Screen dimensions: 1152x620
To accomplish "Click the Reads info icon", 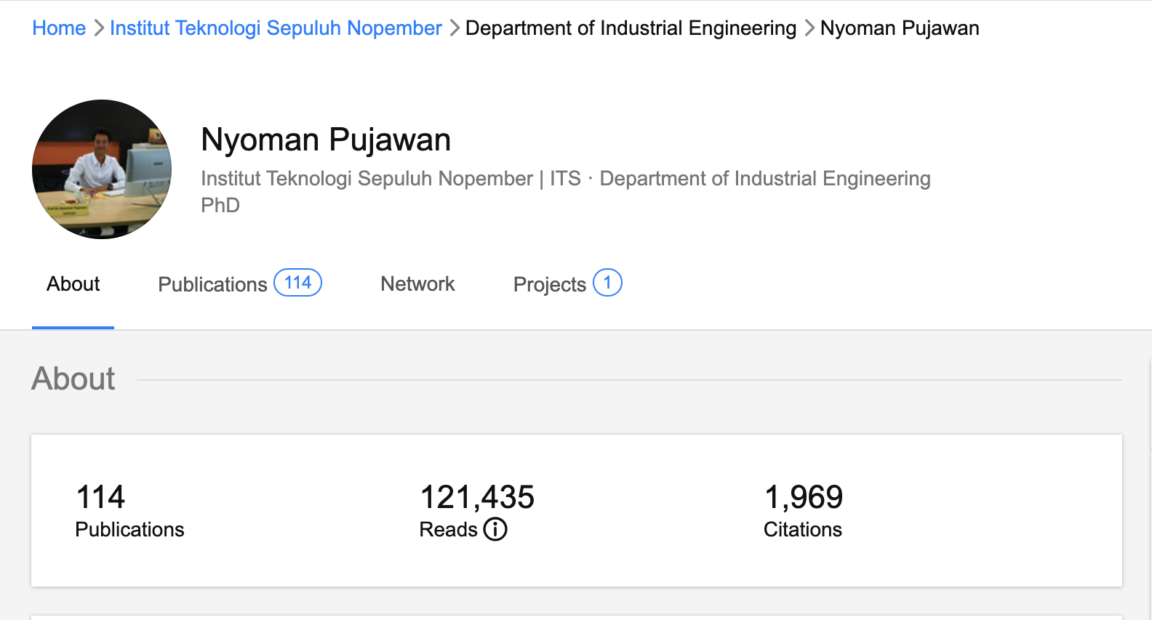I will tap(495, 529).
